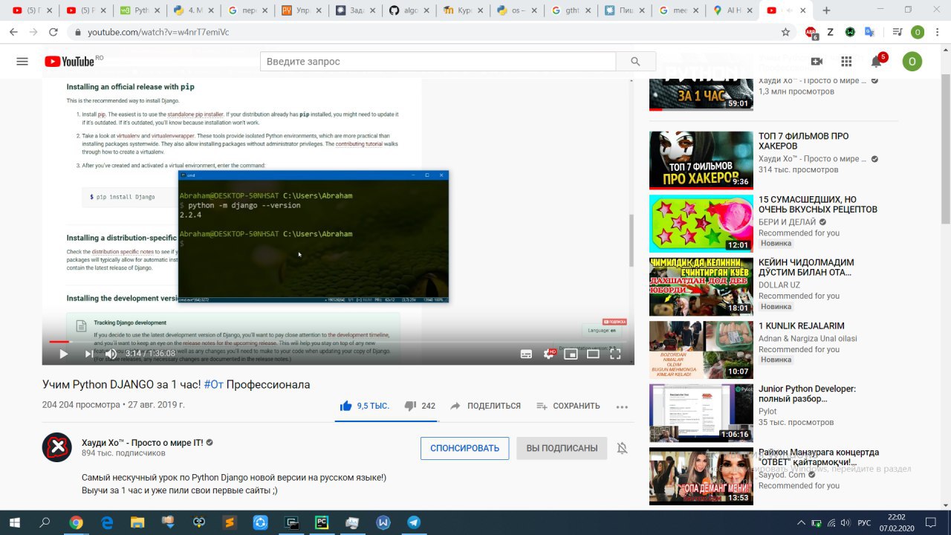
Task: Open Chrome media control icon
Action: 897,33
